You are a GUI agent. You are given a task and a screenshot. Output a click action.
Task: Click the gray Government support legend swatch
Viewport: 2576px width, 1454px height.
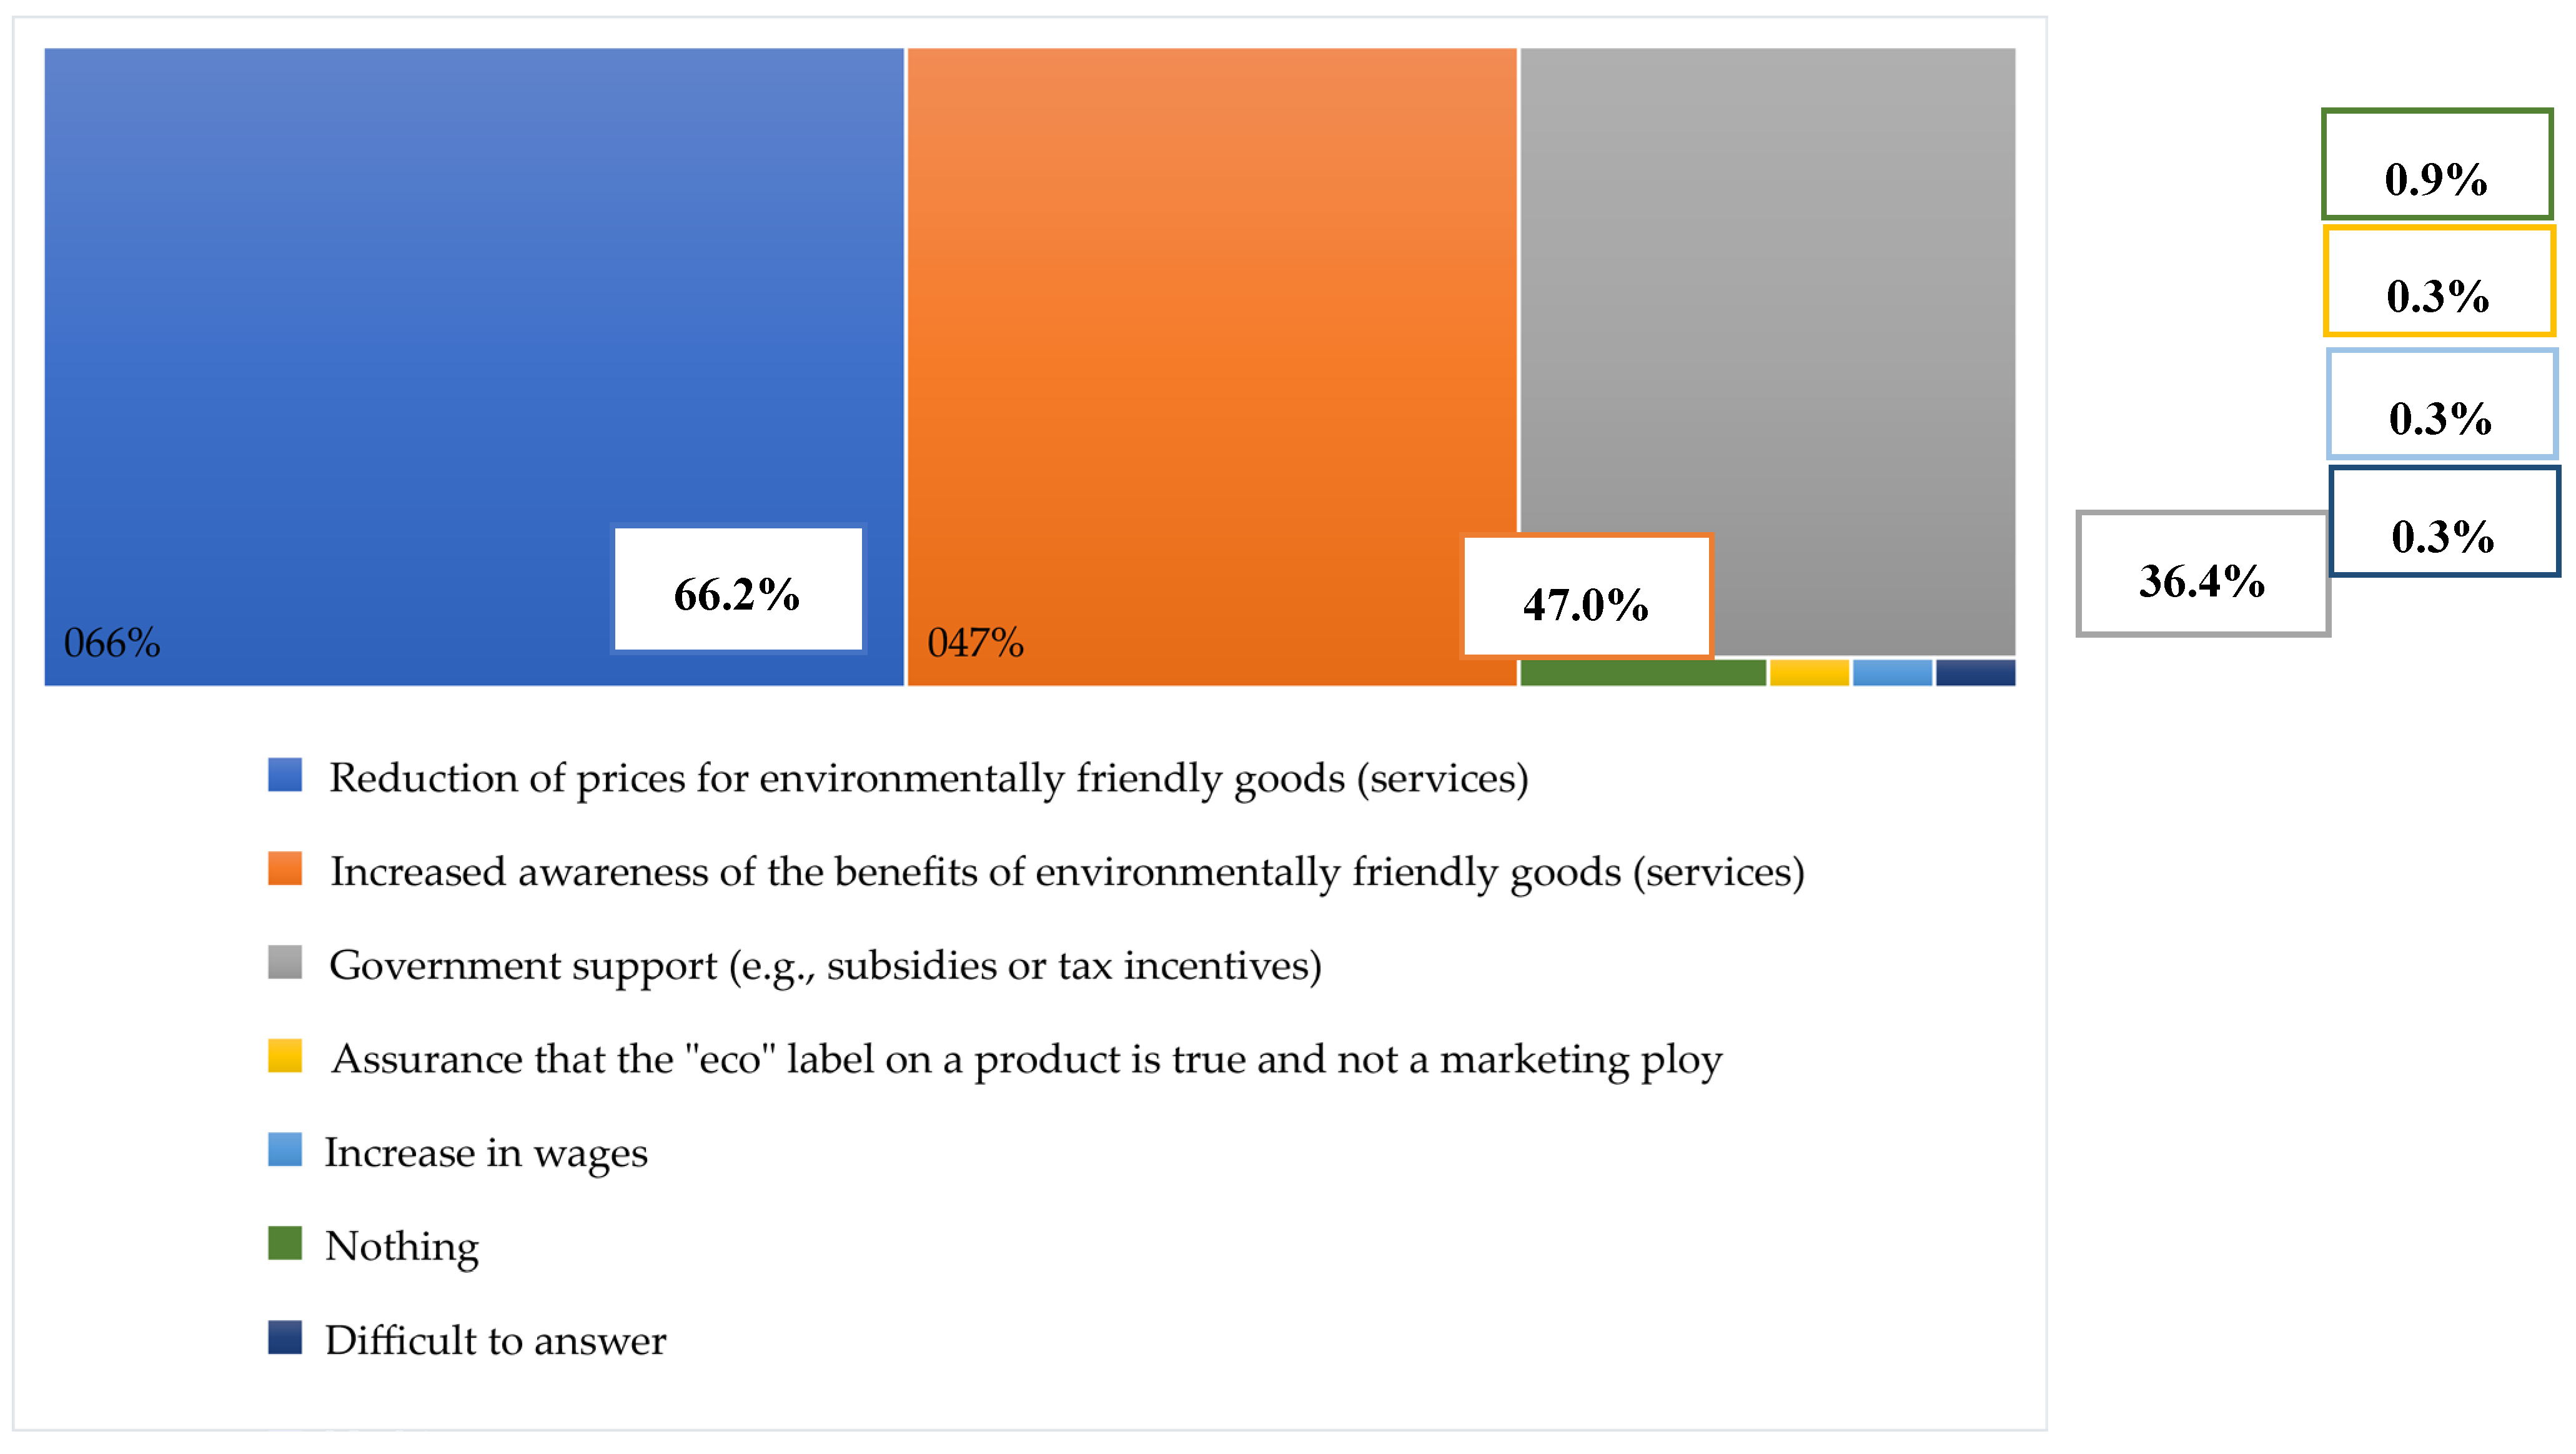285,962
